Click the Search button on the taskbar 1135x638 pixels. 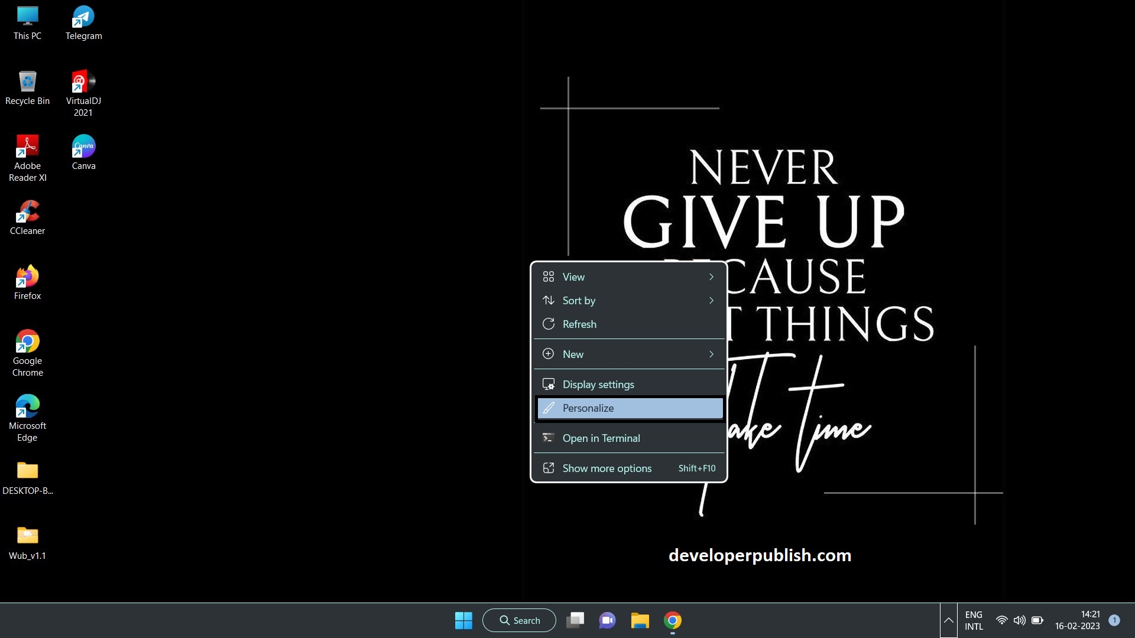pos(519,620)
